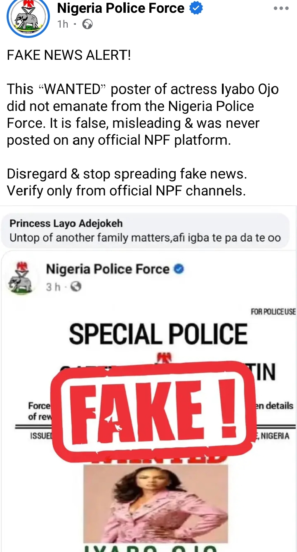This screenshot has height=552, width=297.
Task: Click the blue verified badge beside the top page name
Action: (x=196, y=8)
